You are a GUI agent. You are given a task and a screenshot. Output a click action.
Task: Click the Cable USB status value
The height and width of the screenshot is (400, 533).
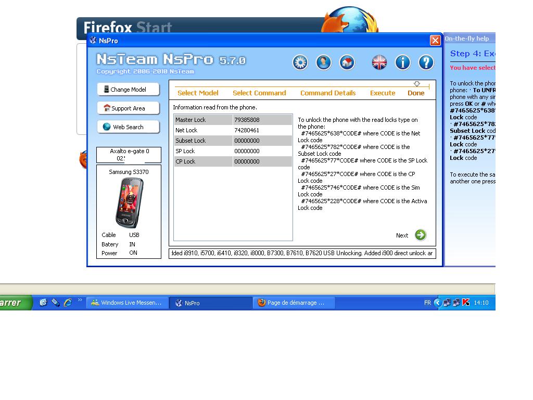pos(134,235)
